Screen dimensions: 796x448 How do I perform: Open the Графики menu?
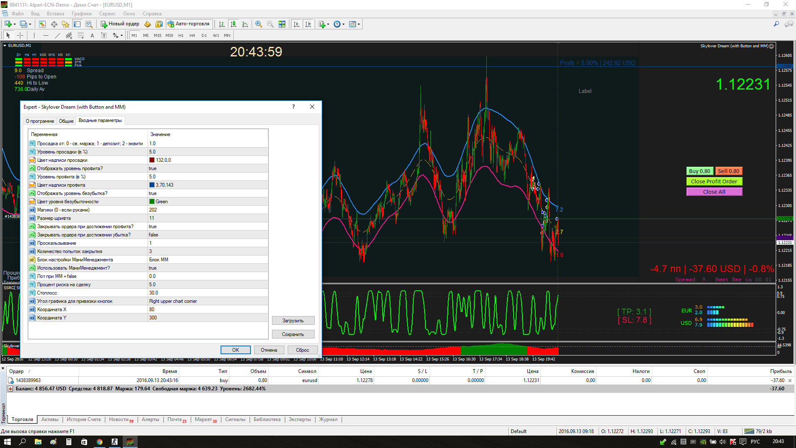(x=82, y=14)
